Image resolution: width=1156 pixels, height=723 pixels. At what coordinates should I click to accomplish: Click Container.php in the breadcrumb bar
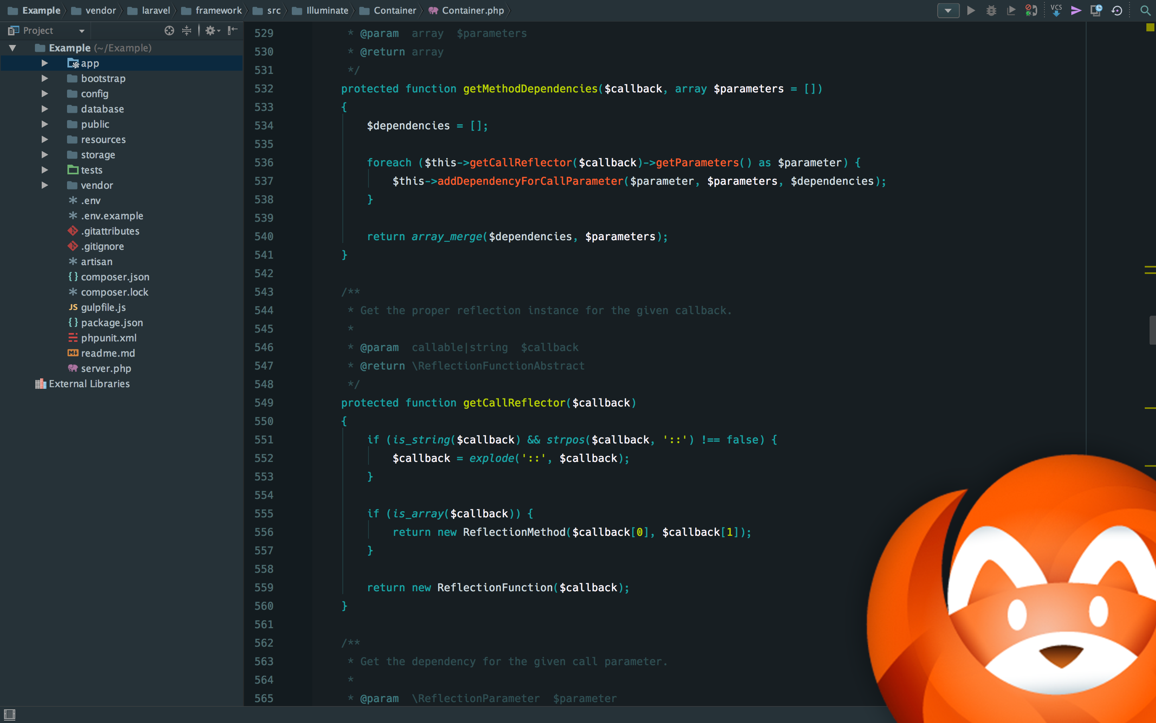click(472, 10)
